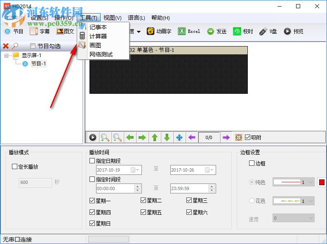This screenshot has height=244, width=327.
Task: Click the 发送 send button
Action: coord(216,31)
